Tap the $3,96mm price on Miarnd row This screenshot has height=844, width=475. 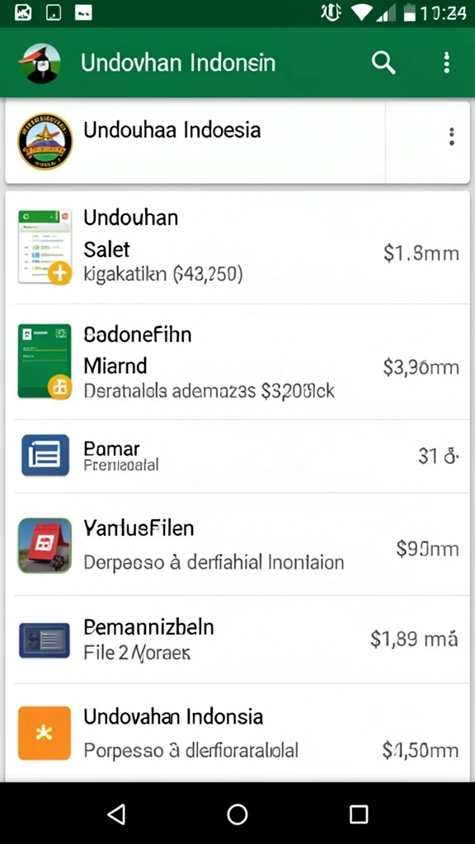click(x=421, y=368)
